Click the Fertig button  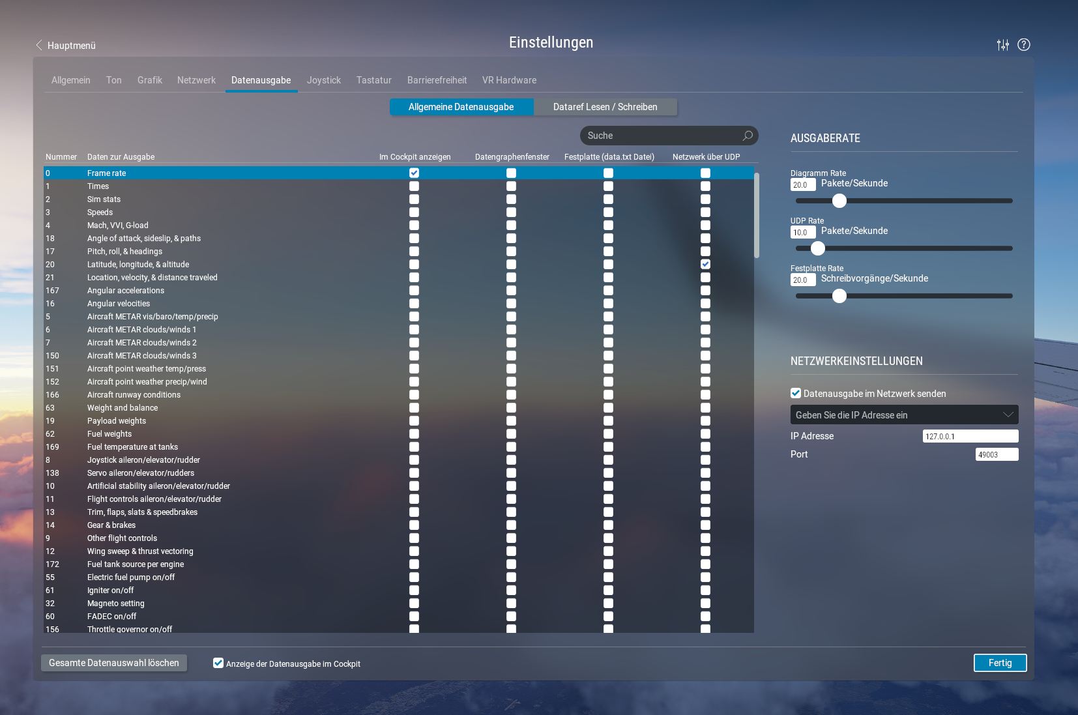click(1000, 662)
